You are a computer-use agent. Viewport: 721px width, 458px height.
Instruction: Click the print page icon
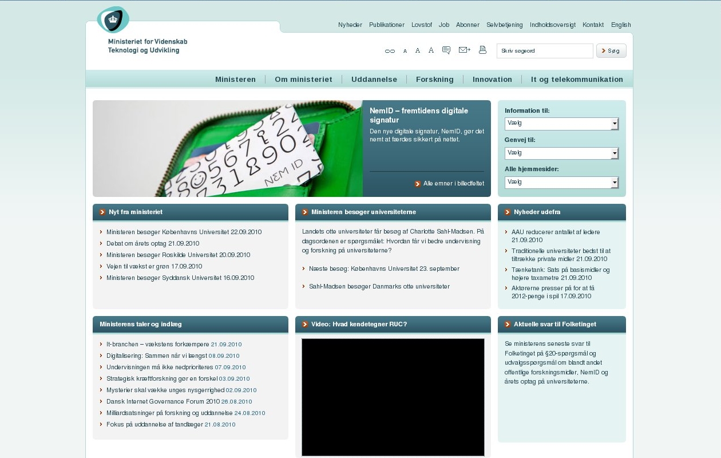(482, 50)
